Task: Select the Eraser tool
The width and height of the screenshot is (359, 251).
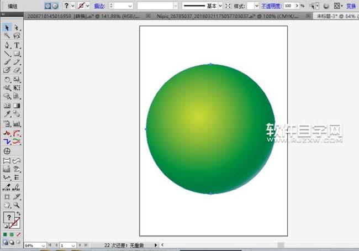Action: coord(17,70)
